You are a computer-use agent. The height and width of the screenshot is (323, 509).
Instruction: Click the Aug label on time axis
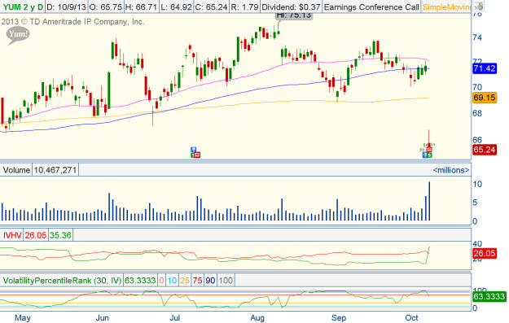[257, 318]
